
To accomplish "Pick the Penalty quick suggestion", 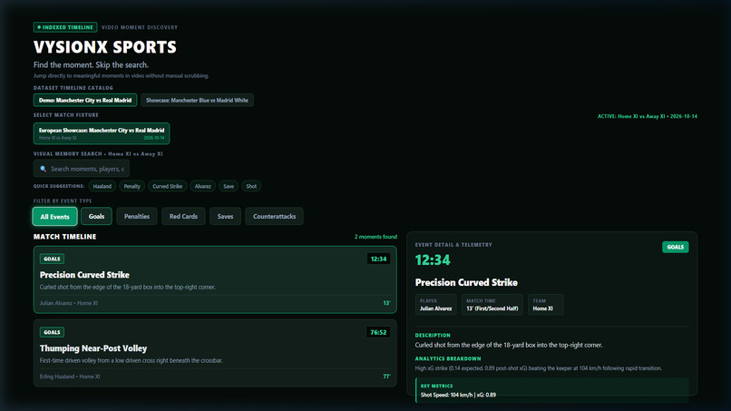I will [x=132, y=186].
